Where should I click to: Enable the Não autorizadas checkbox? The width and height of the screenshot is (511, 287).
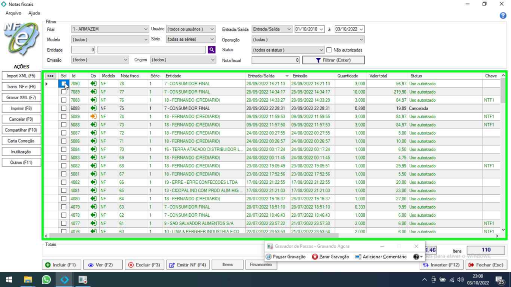tap(329, 50)
